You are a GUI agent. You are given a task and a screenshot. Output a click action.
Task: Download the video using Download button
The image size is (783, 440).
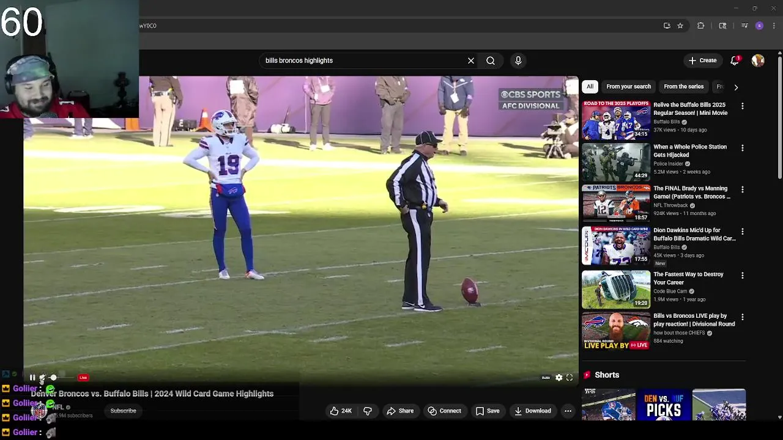(x=533, y=411)
